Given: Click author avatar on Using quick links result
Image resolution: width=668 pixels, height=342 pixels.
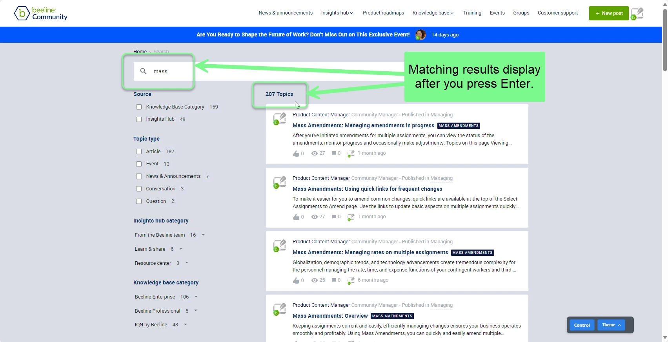Looking at the screenshot, I should [280, 182].
